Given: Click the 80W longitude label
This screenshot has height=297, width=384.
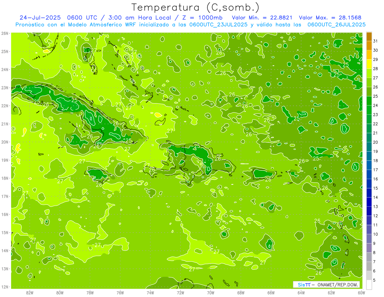Looking at the screenshot, I should pyautogui.click(x=60, y=293).
